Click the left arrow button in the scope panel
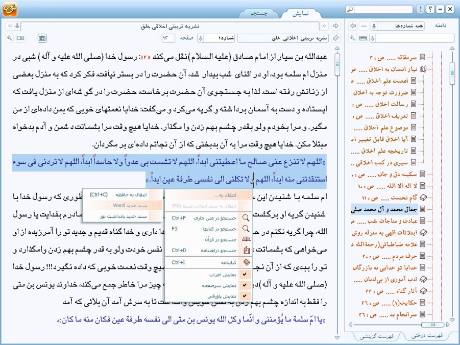460x345 pixels. [353, 26]
